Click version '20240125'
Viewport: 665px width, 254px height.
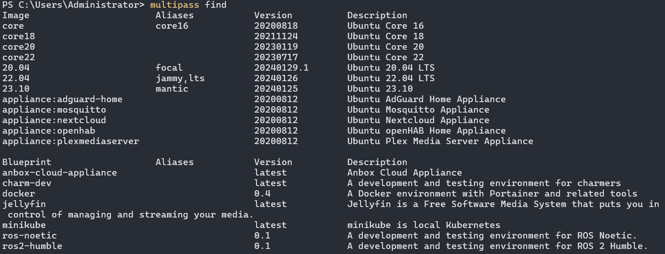coord(276,88)
